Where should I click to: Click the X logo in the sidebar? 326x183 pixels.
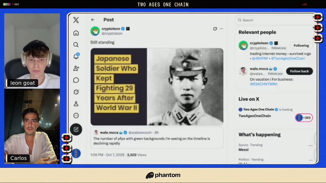76,20
